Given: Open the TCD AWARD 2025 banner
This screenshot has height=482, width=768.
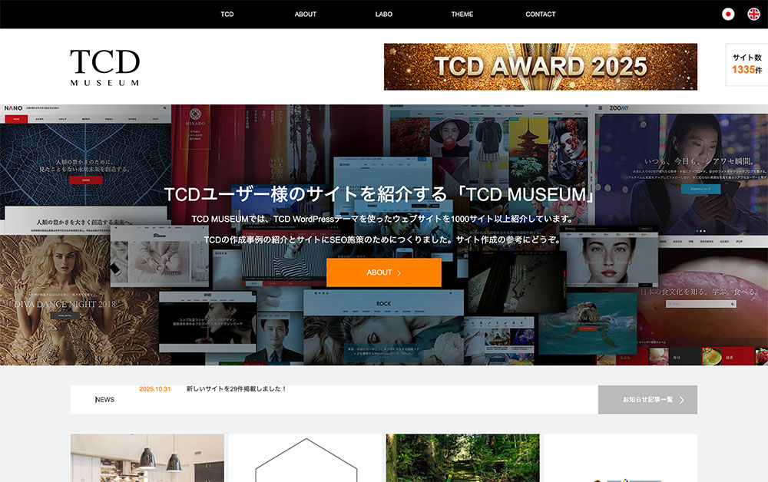Looking at the screenshot, I should (x=540, y=68).
